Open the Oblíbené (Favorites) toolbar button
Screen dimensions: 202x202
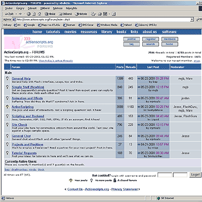[x=65, y=14]
